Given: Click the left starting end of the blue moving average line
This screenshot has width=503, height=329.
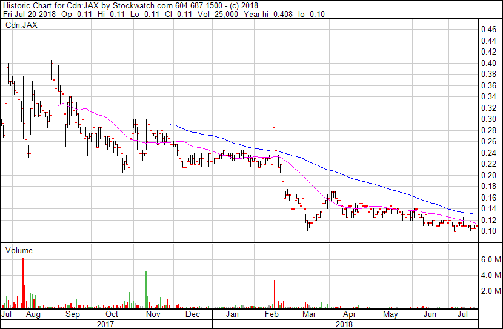Looking at the screenshot, I should point(170,124).
